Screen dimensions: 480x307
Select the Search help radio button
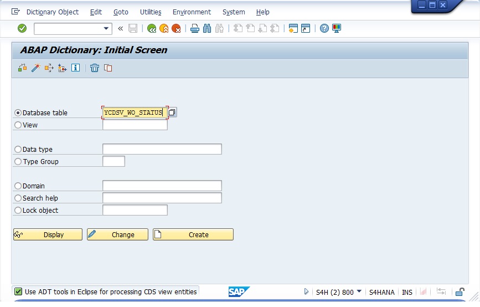(x=18, y=198)
